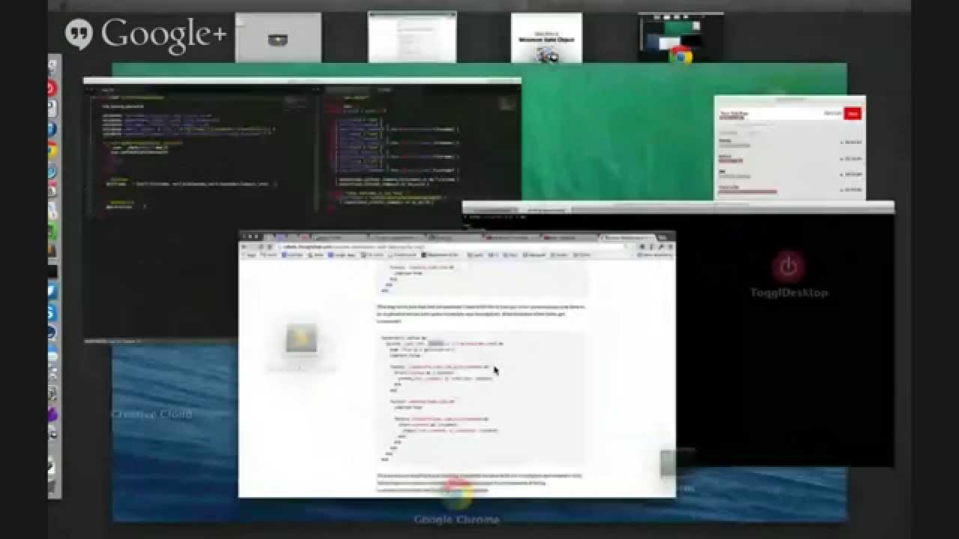Click the purple icon near the Dock bottom
Viewport: 959px width, 539px height.
[x=52, y=414]
